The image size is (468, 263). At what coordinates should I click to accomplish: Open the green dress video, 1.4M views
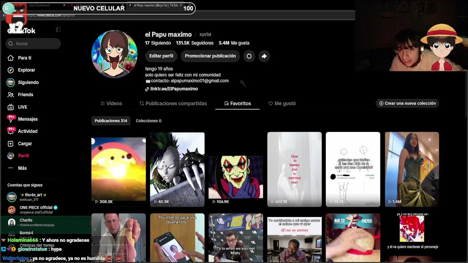coord(412,169)
